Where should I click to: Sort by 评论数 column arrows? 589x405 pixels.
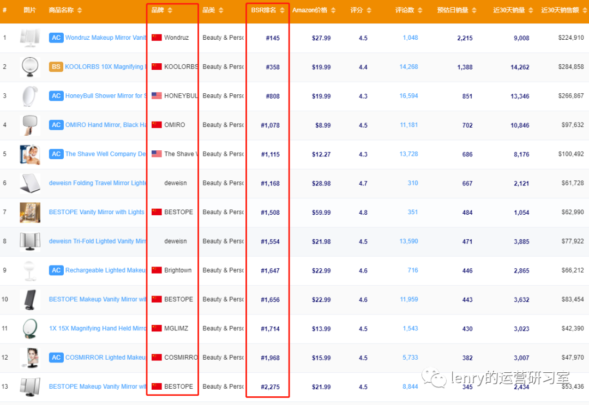[x=420, y=10]
